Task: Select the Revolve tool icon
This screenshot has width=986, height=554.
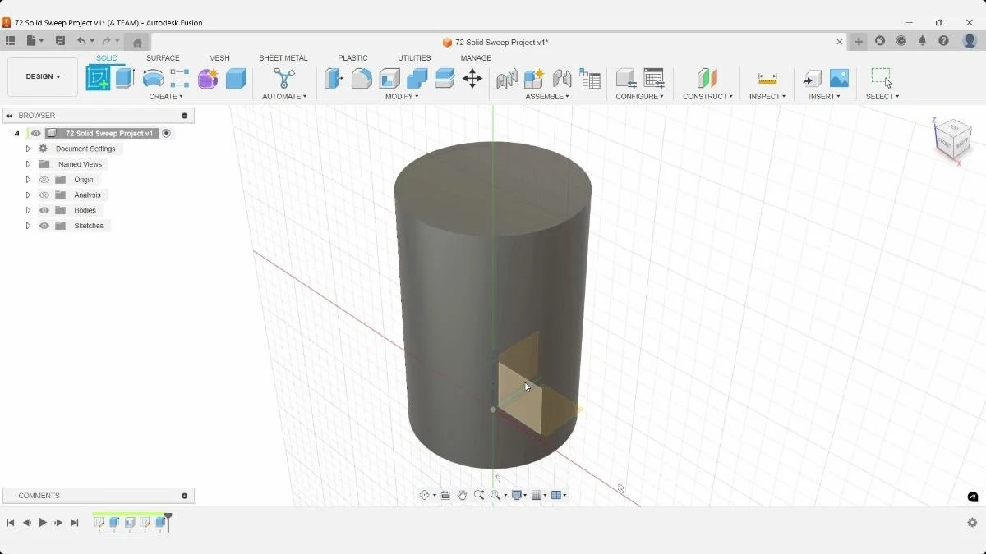Action: (x=153, y=78)
